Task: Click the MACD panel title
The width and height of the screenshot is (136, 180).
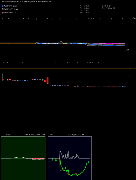Action: [8, 135]
